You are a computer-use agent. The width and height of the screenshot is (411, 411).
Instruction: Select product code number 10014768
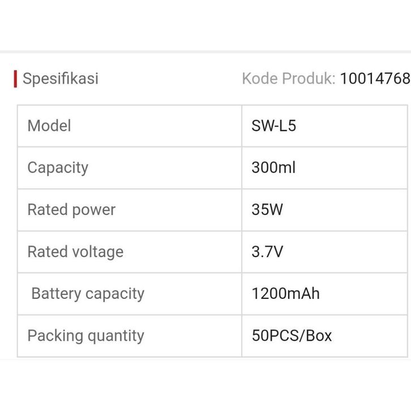(375, 78)
